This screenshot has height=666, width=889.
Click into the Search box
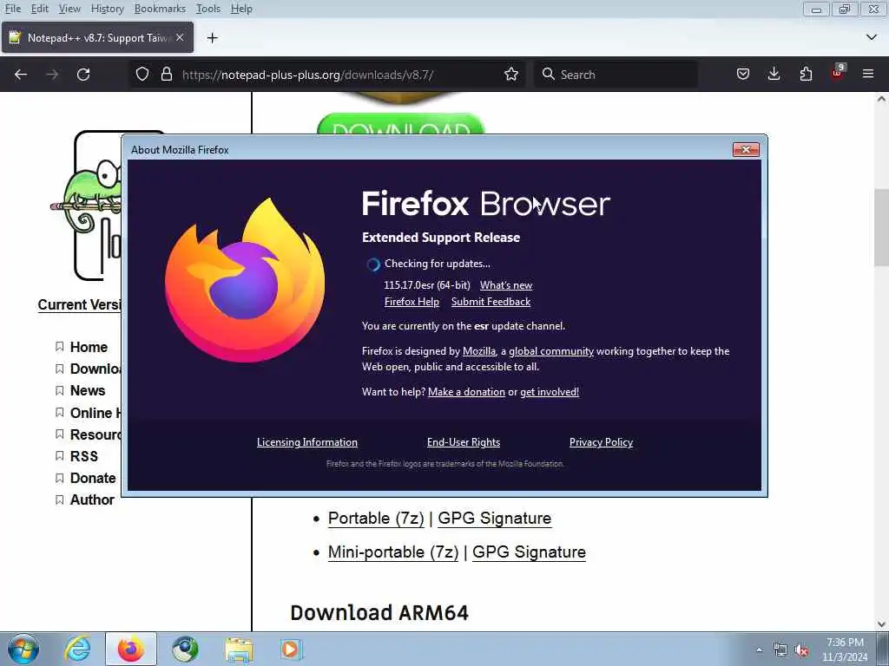[x=616, y=75]
